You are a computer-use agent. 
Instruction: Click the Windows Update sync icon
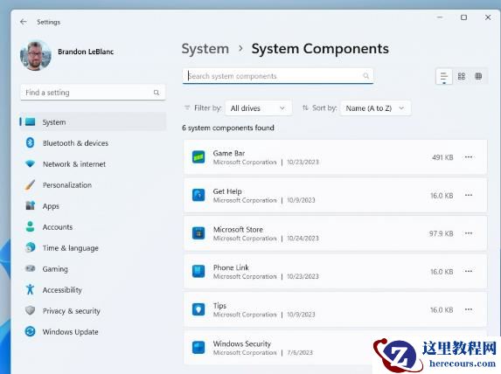[30, 331]
